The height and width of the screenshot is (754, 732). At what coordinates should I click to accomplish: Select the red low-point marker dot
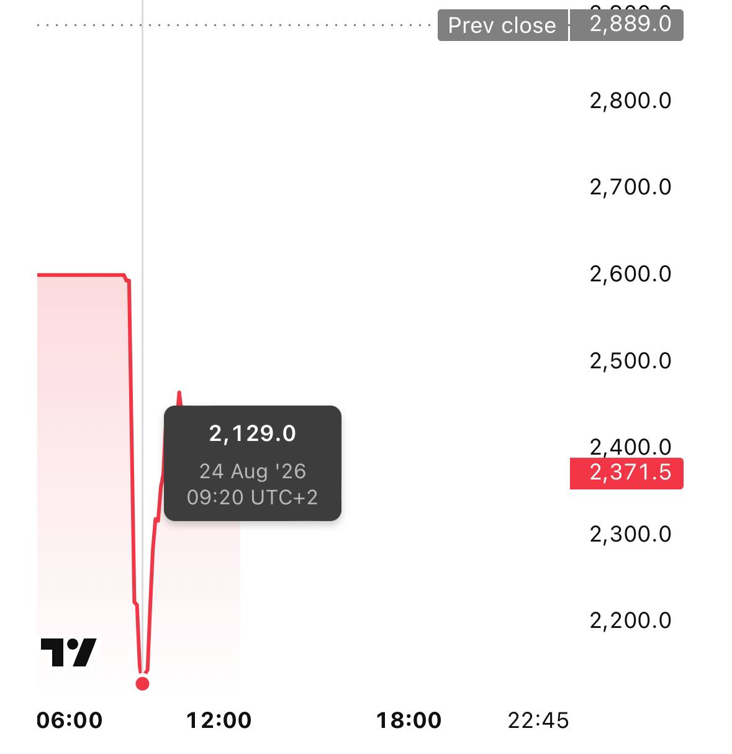[142, 684]
